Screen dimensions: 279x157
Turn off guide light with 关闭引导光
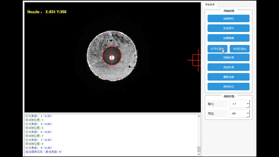coord(239,49)
